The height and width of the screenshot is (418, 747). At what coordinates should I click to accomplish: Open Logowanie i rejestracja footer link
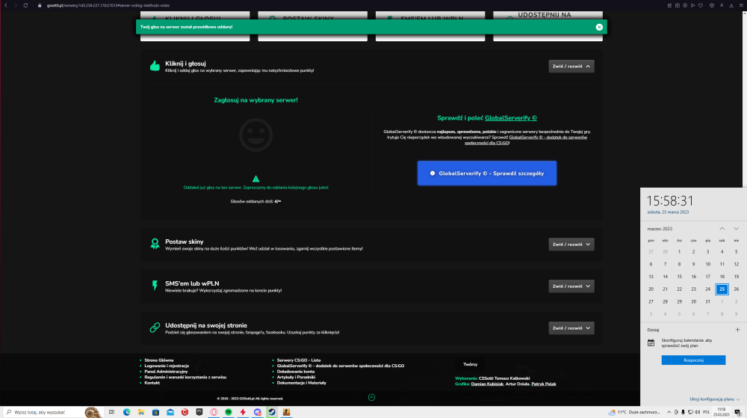[x=167, y=366]
